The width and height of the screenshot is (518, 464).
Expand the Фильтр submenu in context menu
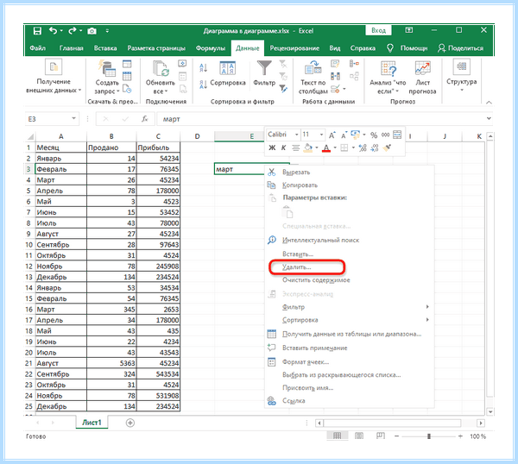click(x=427, y=307)
